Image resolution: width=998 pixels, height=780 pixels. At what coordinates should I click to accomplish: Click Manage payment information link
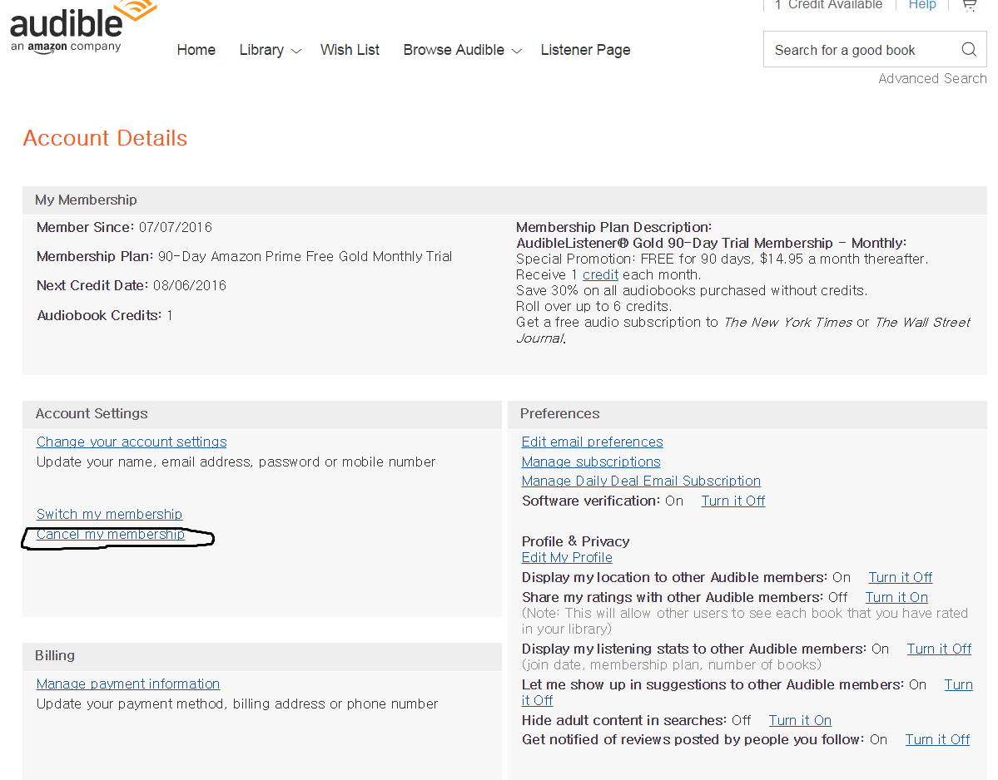tap(128, 684)
